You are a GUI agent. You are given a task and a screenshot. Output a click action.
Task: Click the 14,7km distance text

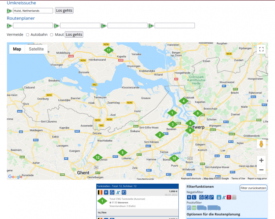tap(102, 213)
